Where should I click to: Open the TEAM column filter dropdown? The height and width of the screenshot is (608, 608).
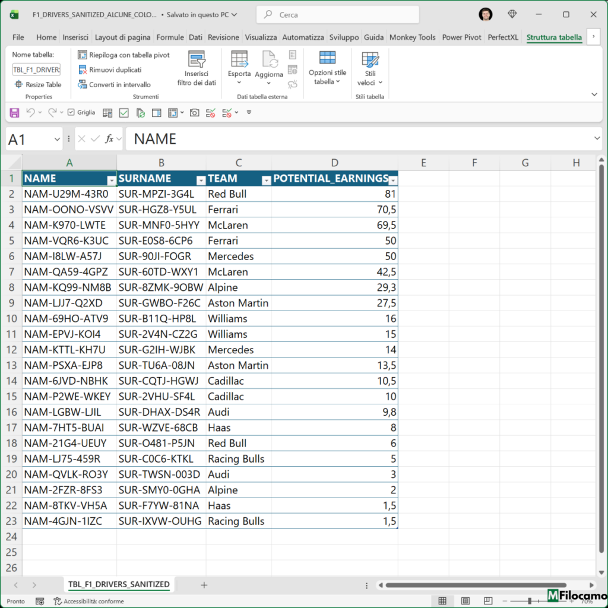[267, 180]
